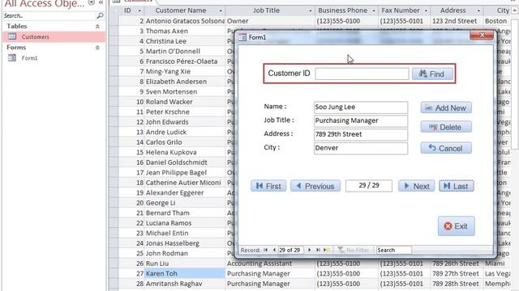This screenshot has width=519, height=291.
Task: Select the Run Liu cell
Action: point(185,264)
